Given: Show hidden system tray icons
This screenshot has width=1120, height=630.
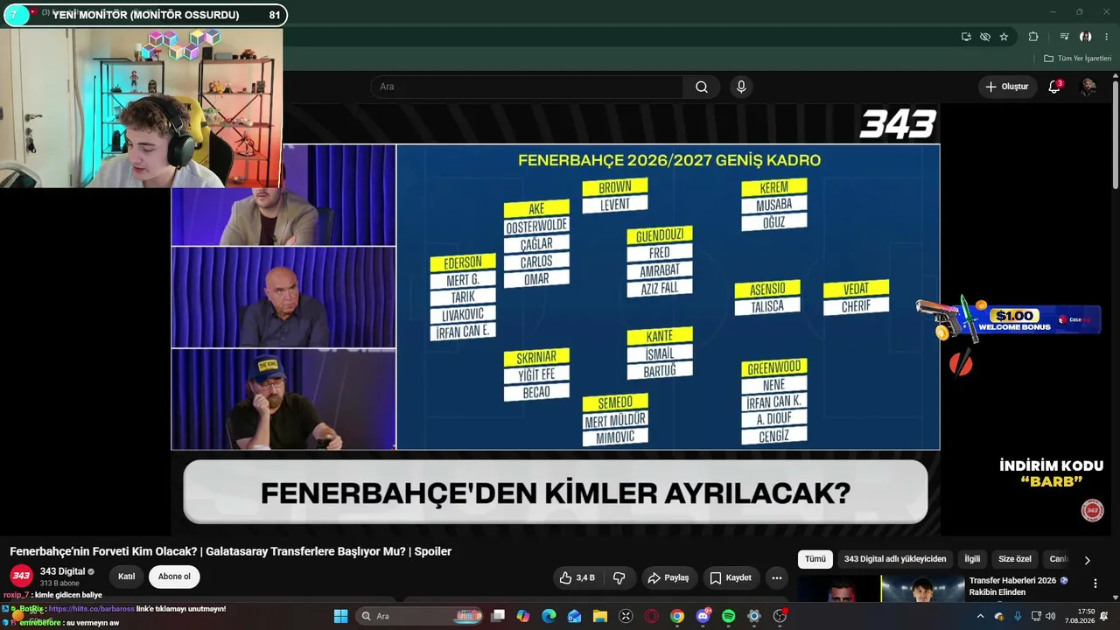Looking at the screenshot, I should coord(980,616).
